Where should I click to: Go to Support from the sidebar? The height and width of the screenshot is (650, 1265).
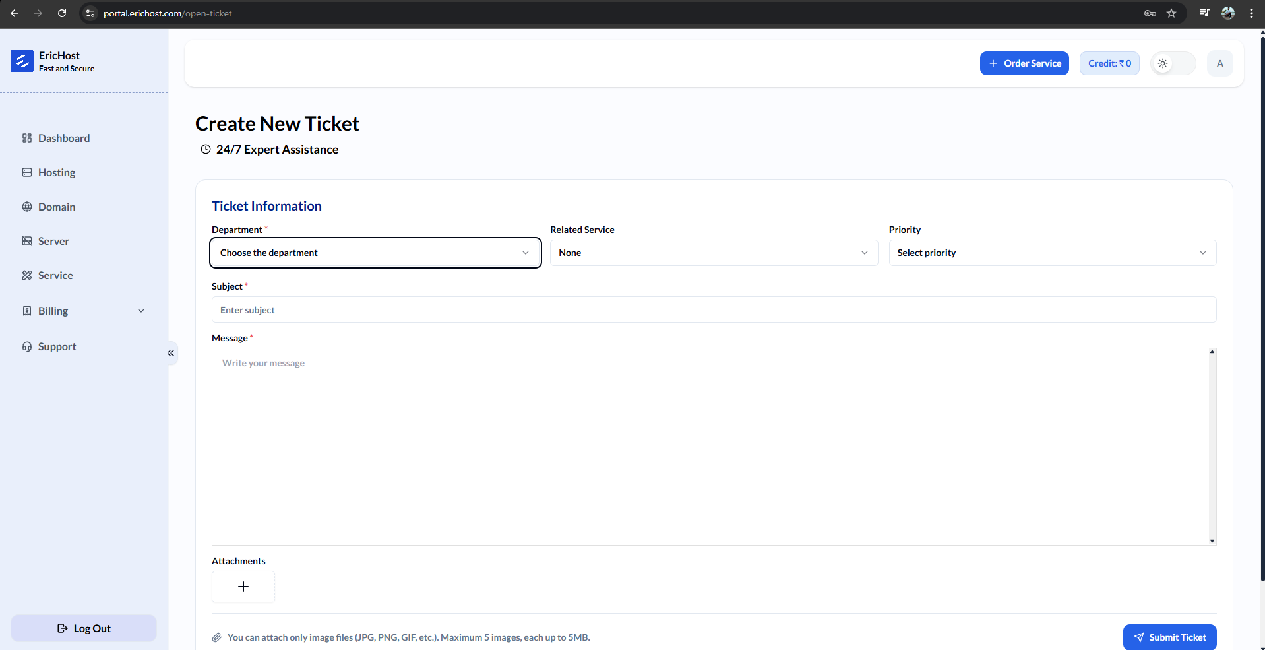click(x=57, y=346)
